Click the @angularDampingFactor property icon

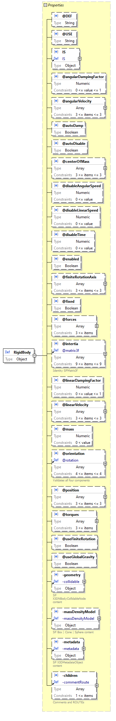pyautogui.click(x=56, y=77)
